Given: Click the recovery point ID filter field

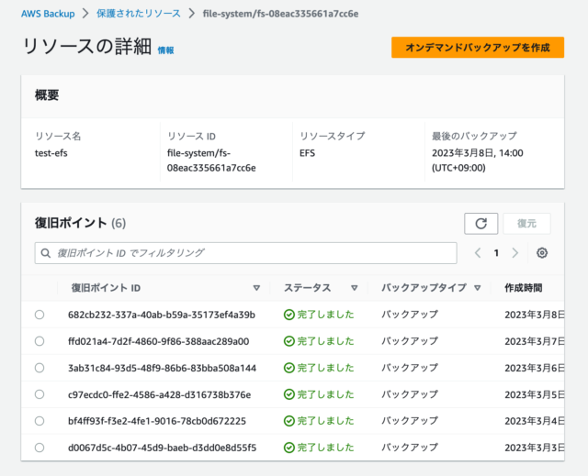Looking at the screenshot, I should click(x=245, y=253).
